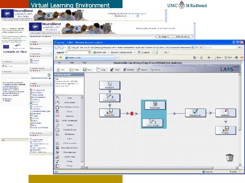Image resolution: width=245 pixels, height=183 pixels.
Task: Select the Submit PDP activity node
Action: point(110,113)
